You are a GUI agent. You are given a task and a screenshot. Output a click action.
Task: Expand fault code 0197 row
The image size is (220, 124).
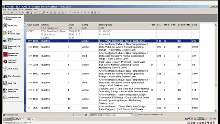pyautogui.click(x=29, y=90)
